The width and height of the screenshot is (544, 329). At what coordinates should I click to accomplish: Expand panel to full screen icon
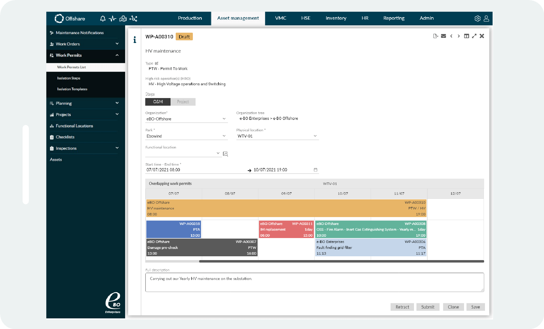(474, 36)
